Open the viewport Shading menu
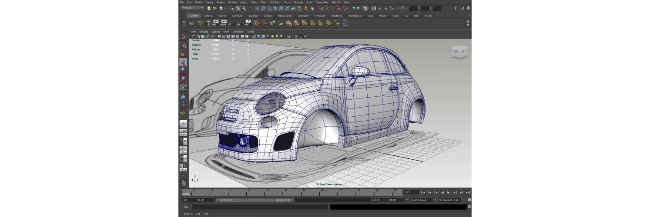 click(204, 32)
